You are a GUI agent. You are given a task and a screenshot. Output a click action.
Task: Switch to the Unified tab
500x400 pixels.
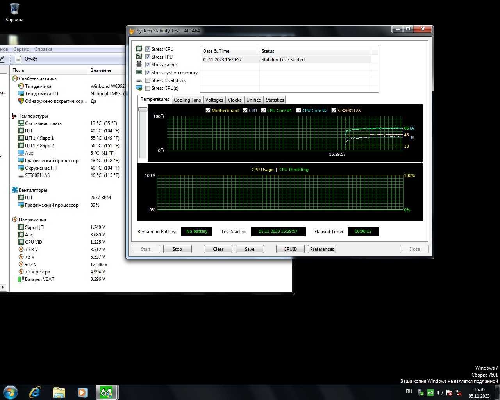tap(254, 100)
